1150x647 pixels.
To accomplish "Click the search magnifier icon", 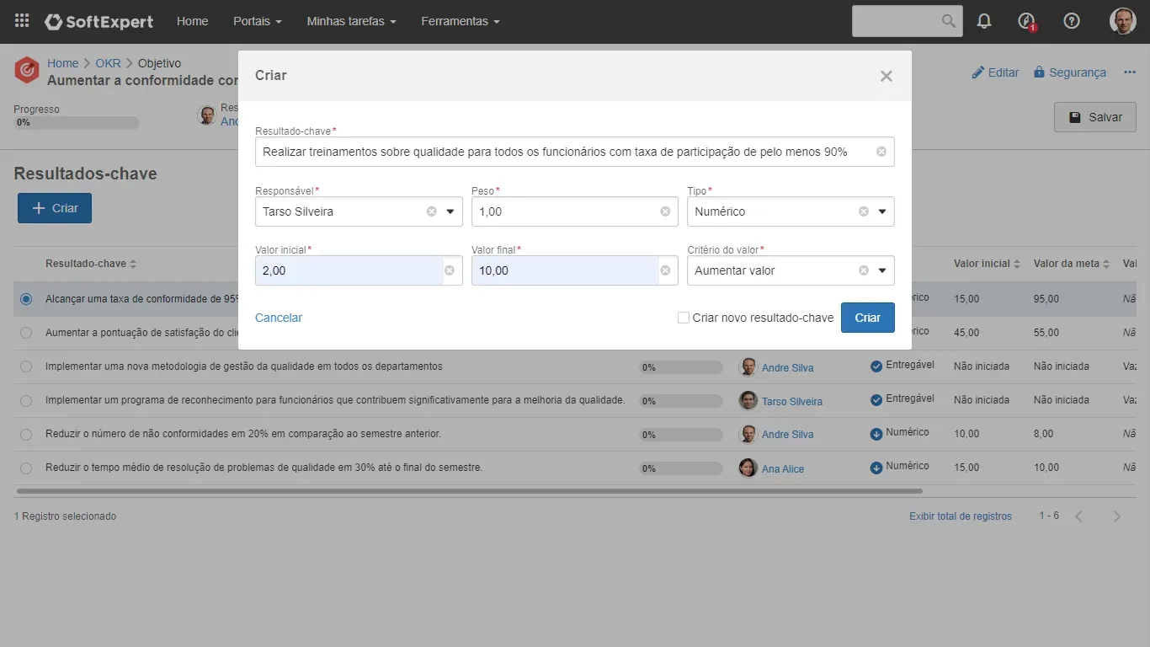I will tap(949, 21).
